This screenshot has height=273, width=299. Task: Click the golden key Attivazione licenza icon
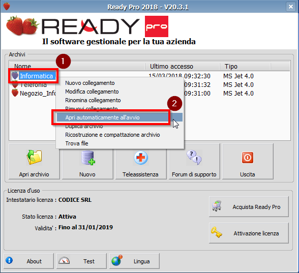pyautogui.click(x=217, y=232)
